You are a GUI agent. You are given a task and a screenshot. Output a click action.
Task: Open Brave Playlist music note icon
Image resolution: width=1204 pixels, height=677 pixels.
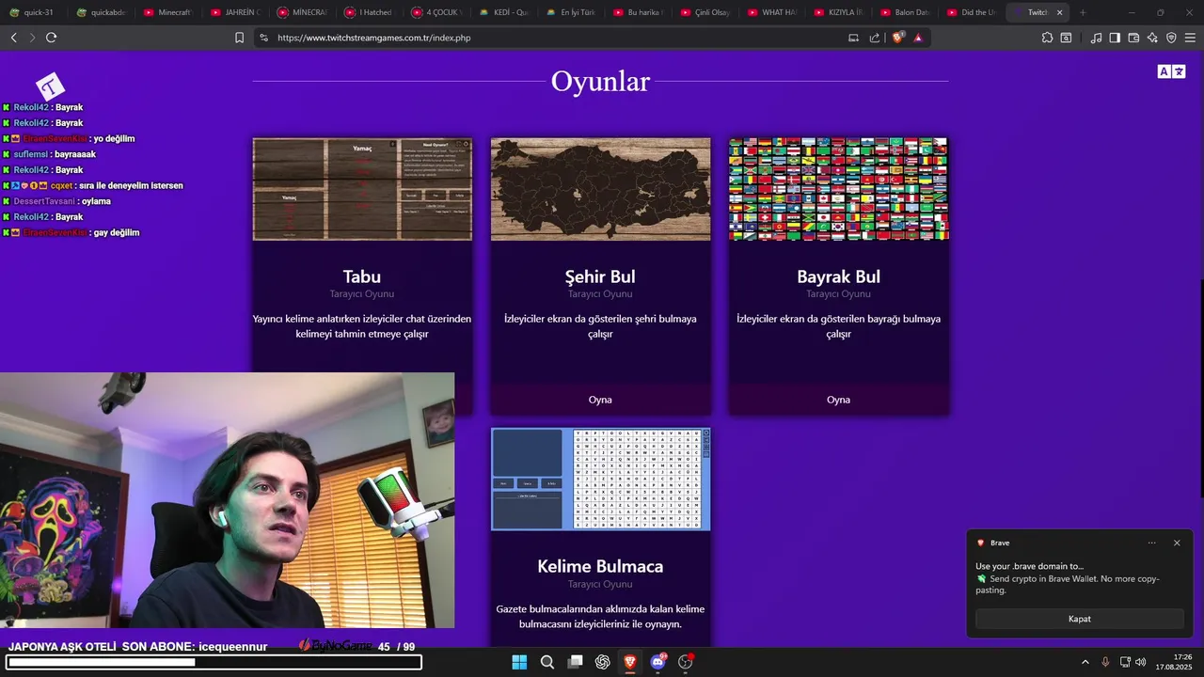coord(1096,38)
